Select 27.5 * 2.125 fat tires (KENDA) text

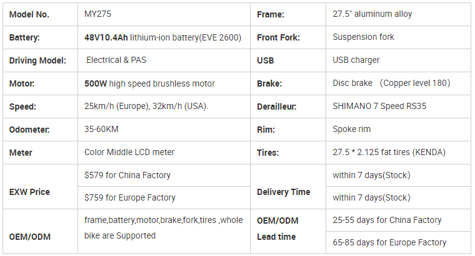tap(389, 152)
